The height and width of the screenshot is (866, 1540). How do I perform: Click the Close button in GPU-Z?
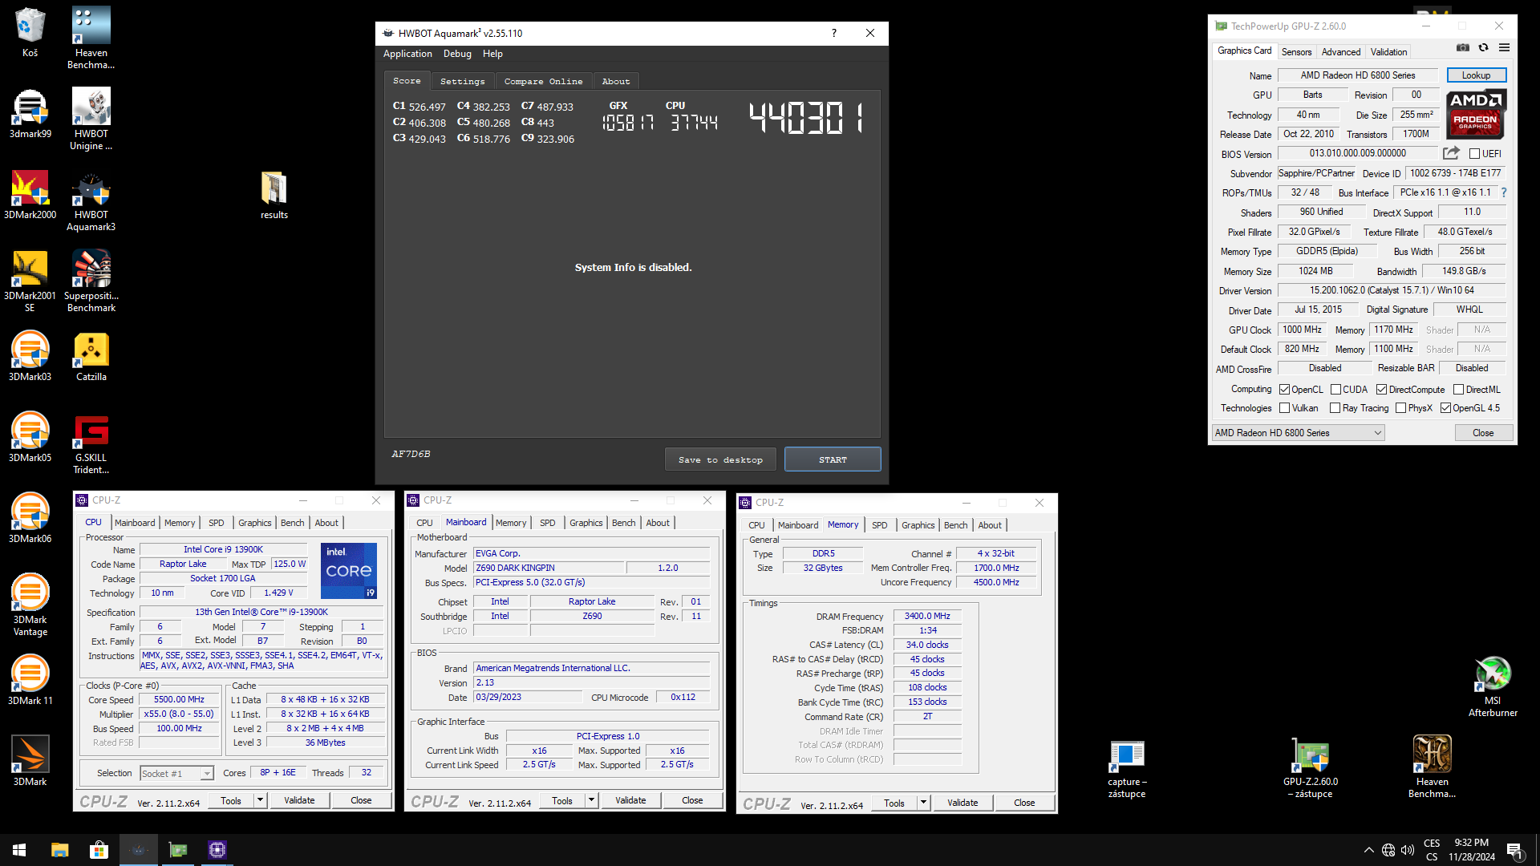tap(1483, 433)
